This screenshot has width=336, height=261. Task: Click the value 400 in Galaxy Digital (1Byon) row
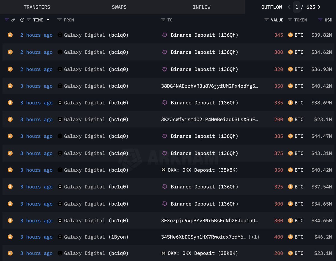[279, 237]
